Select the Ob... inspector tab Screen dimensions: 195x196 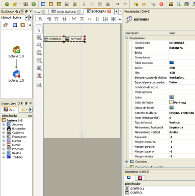(10, 110)
